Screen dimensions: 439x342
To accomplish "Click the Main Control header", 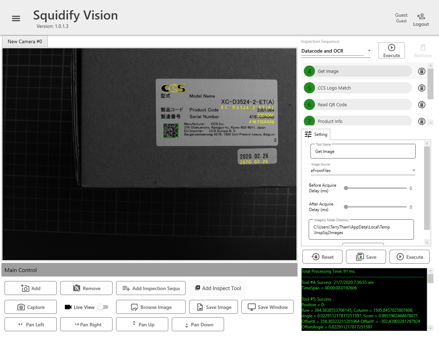I will click(x=149, y=270).
